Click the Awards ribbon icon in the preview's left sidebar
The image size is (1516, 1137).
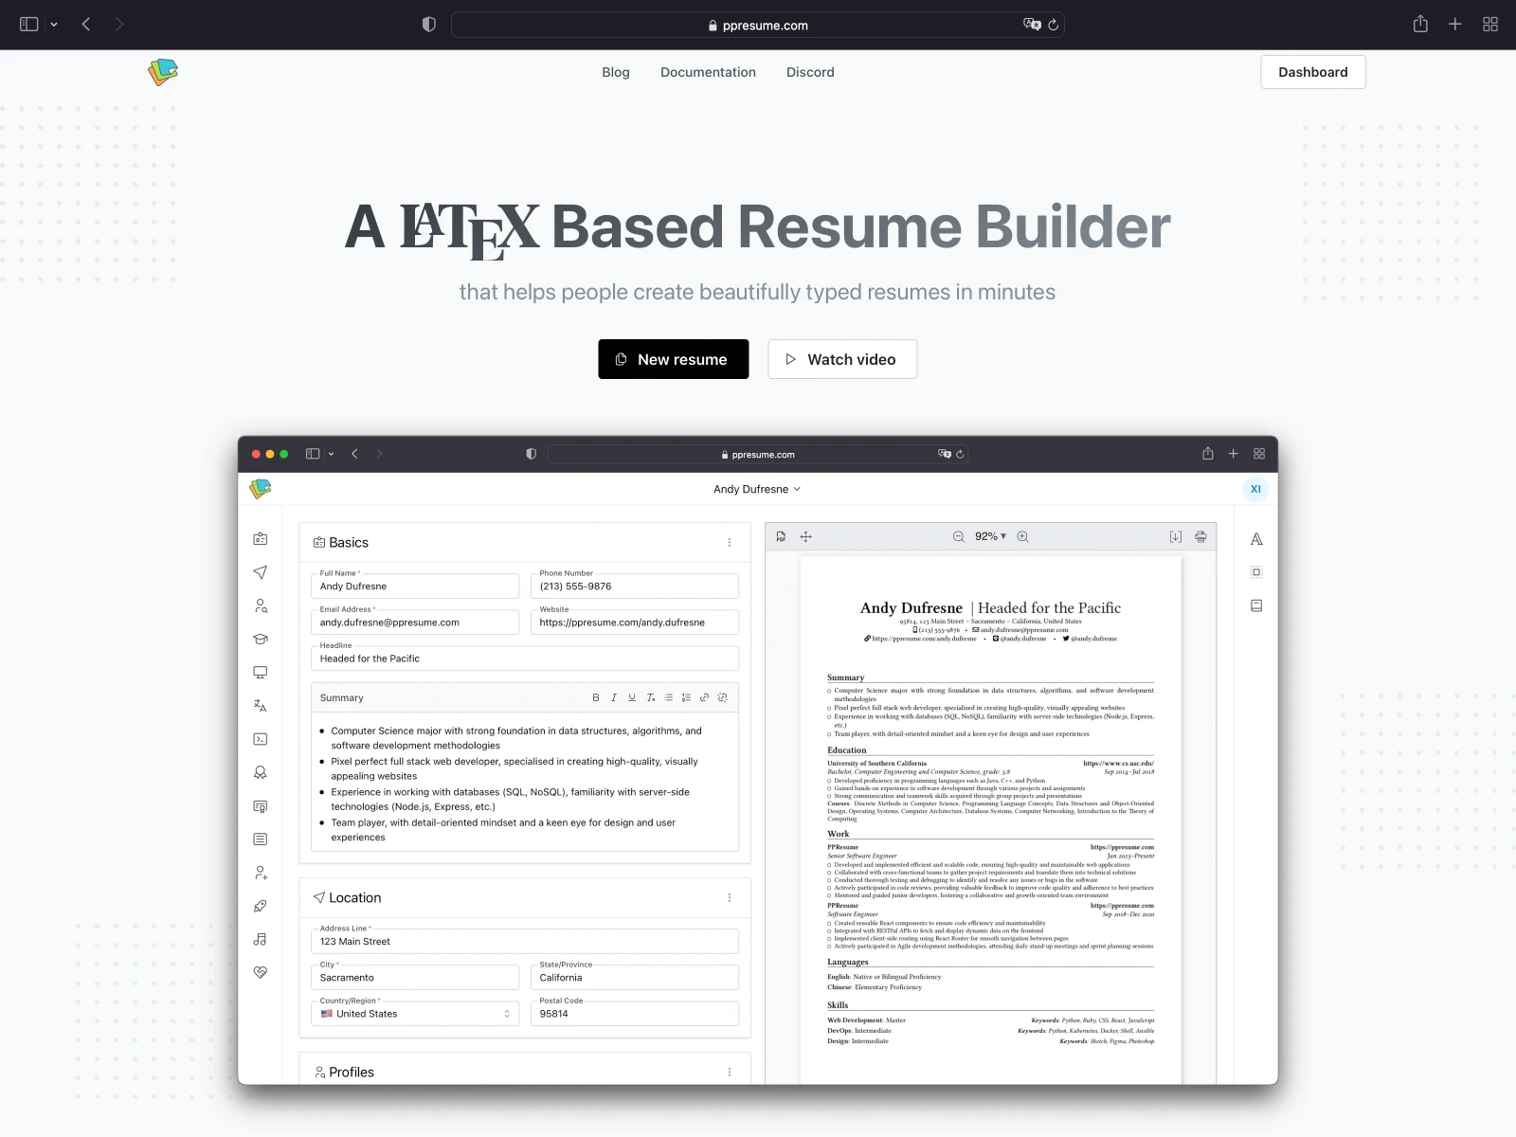tap(261, 772)
